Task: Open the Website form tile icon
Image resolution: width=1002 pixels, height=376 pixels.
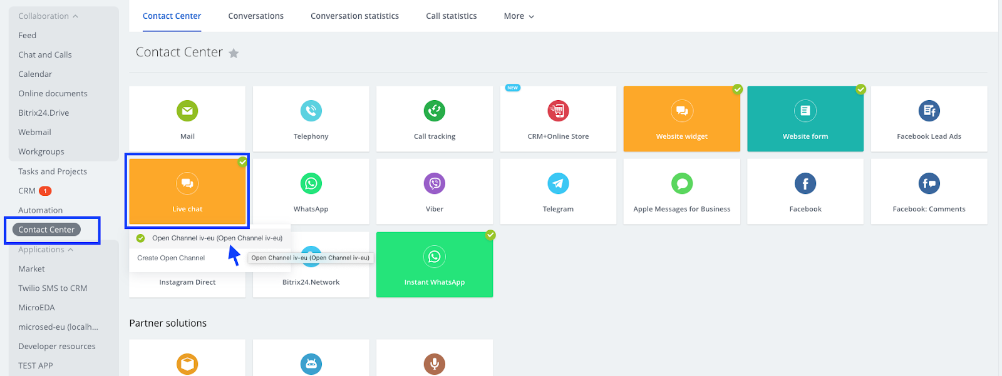Action: click(805, 111)
